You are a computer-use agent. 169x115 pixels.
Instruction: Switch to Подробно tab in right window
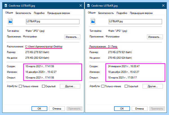[122, 13]
